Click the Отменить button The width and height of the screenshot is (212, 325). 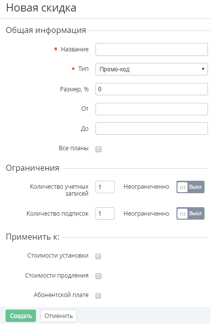coord(58,316)
